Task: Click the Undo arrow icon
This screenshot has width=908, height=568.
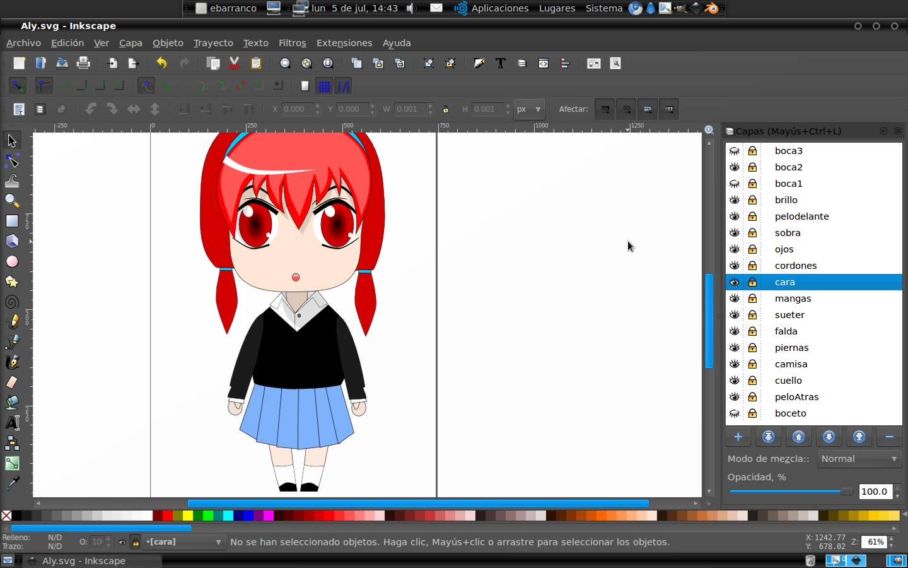Action: (x=161, y=63)
